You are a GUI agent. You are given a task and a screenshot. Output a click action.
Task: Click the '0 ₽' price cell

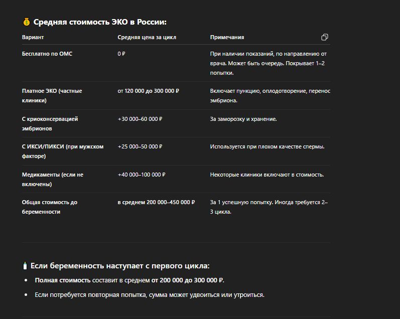pyautogui.click(x=121, y=54)
